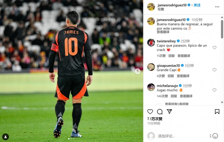The height and width of the screenshot is (142, 224).
Task: Focus the add comment input field
Action: point(183,136)
